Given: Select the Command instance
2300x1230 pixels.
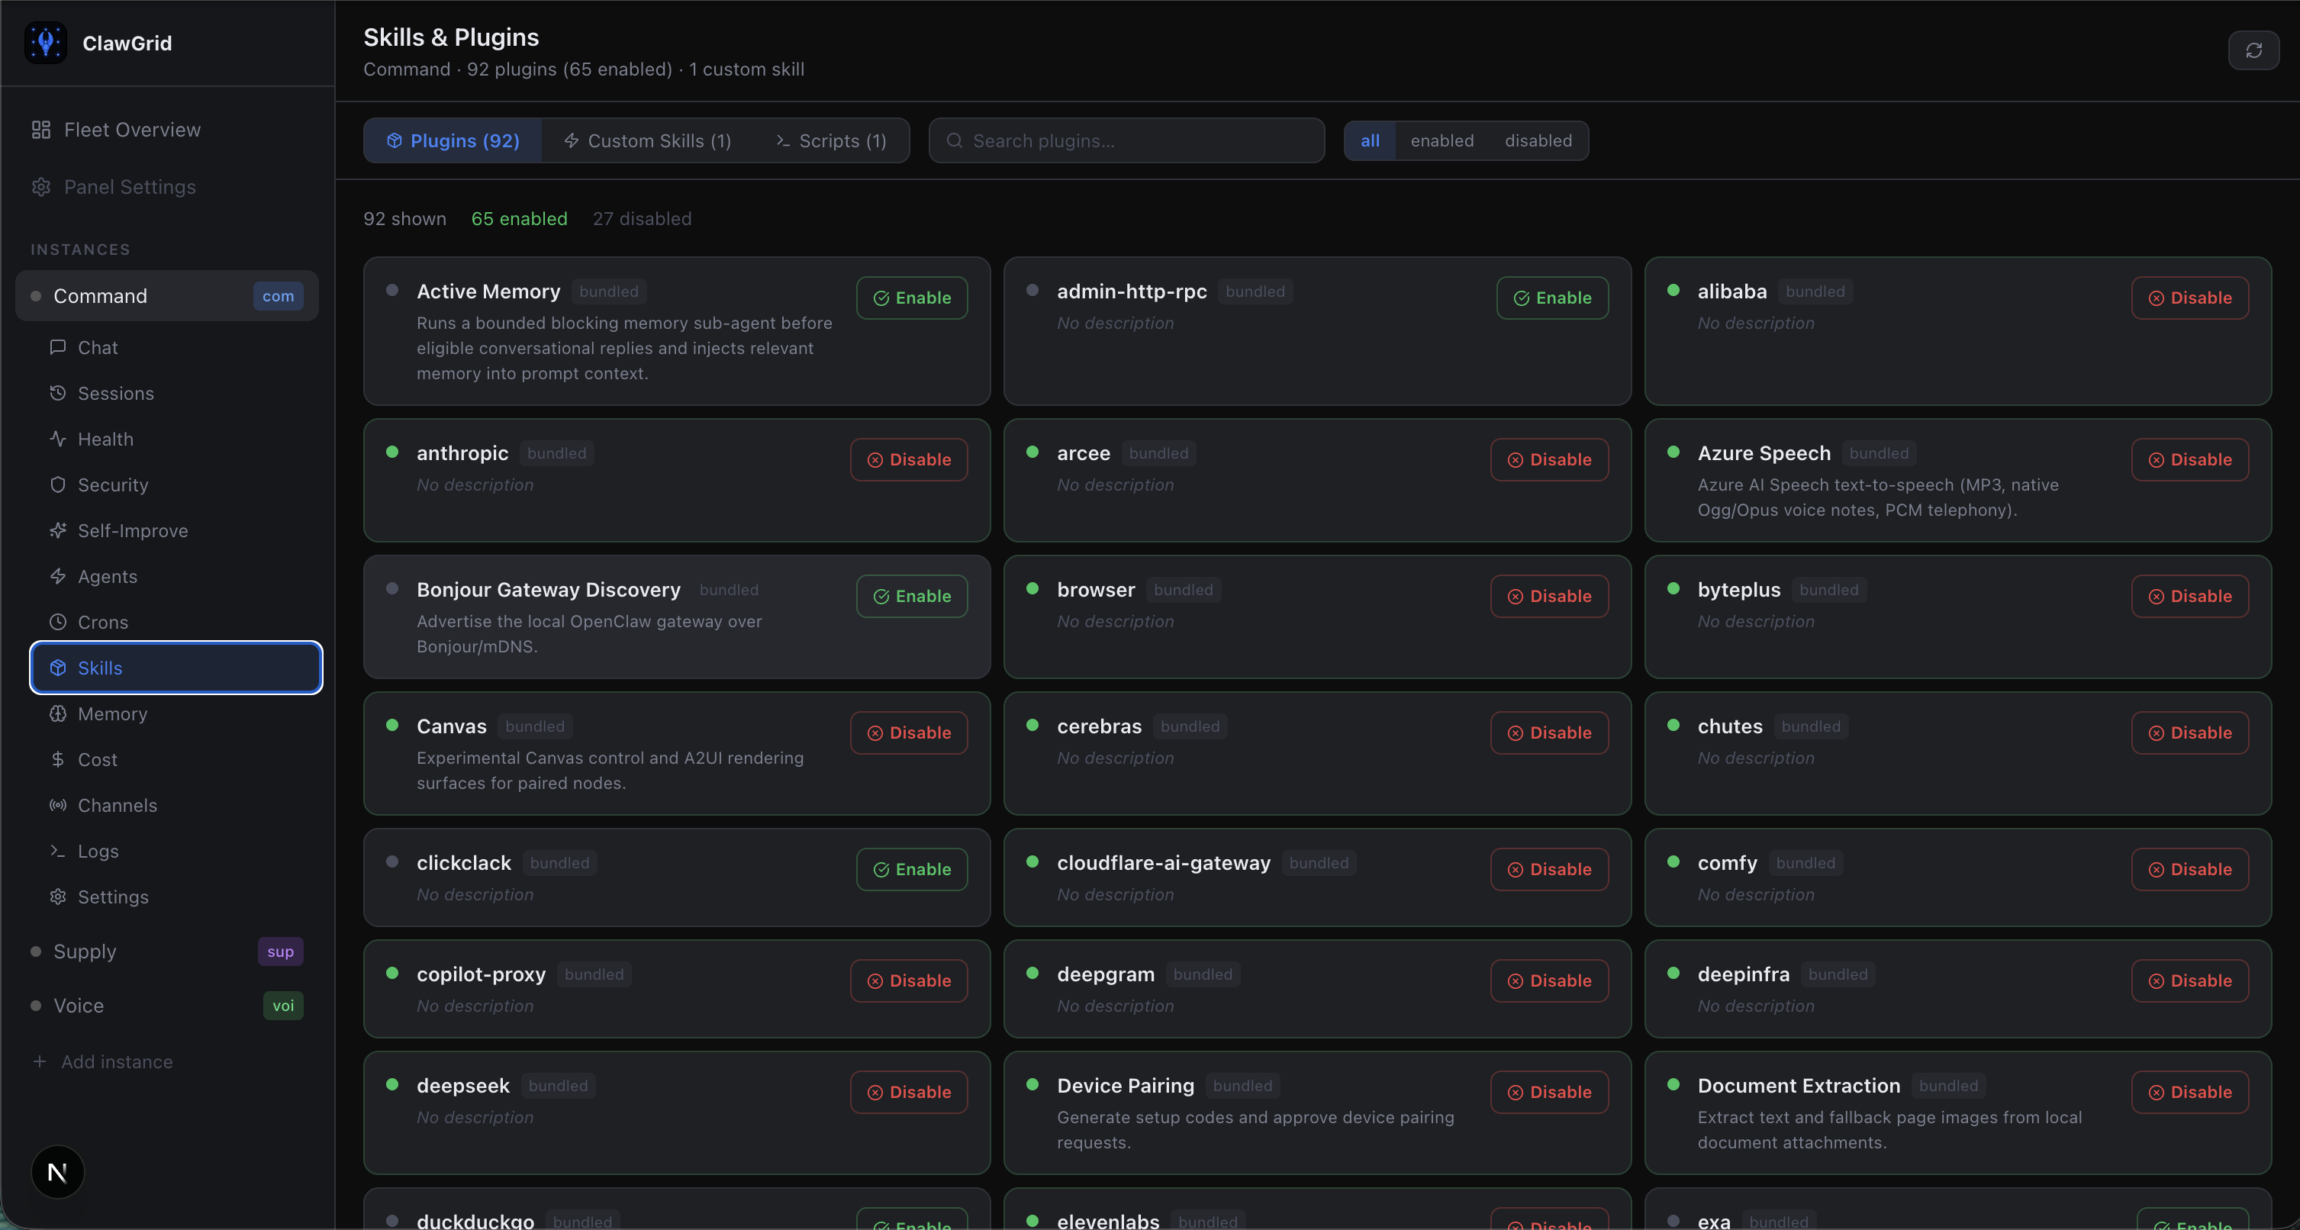Looking at the screenshot, I should tap(167, 295).
